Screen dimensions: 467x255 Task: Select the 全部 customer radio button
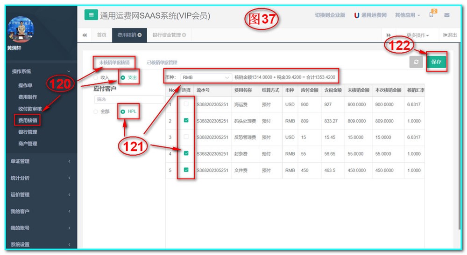(x=96, y=111)
